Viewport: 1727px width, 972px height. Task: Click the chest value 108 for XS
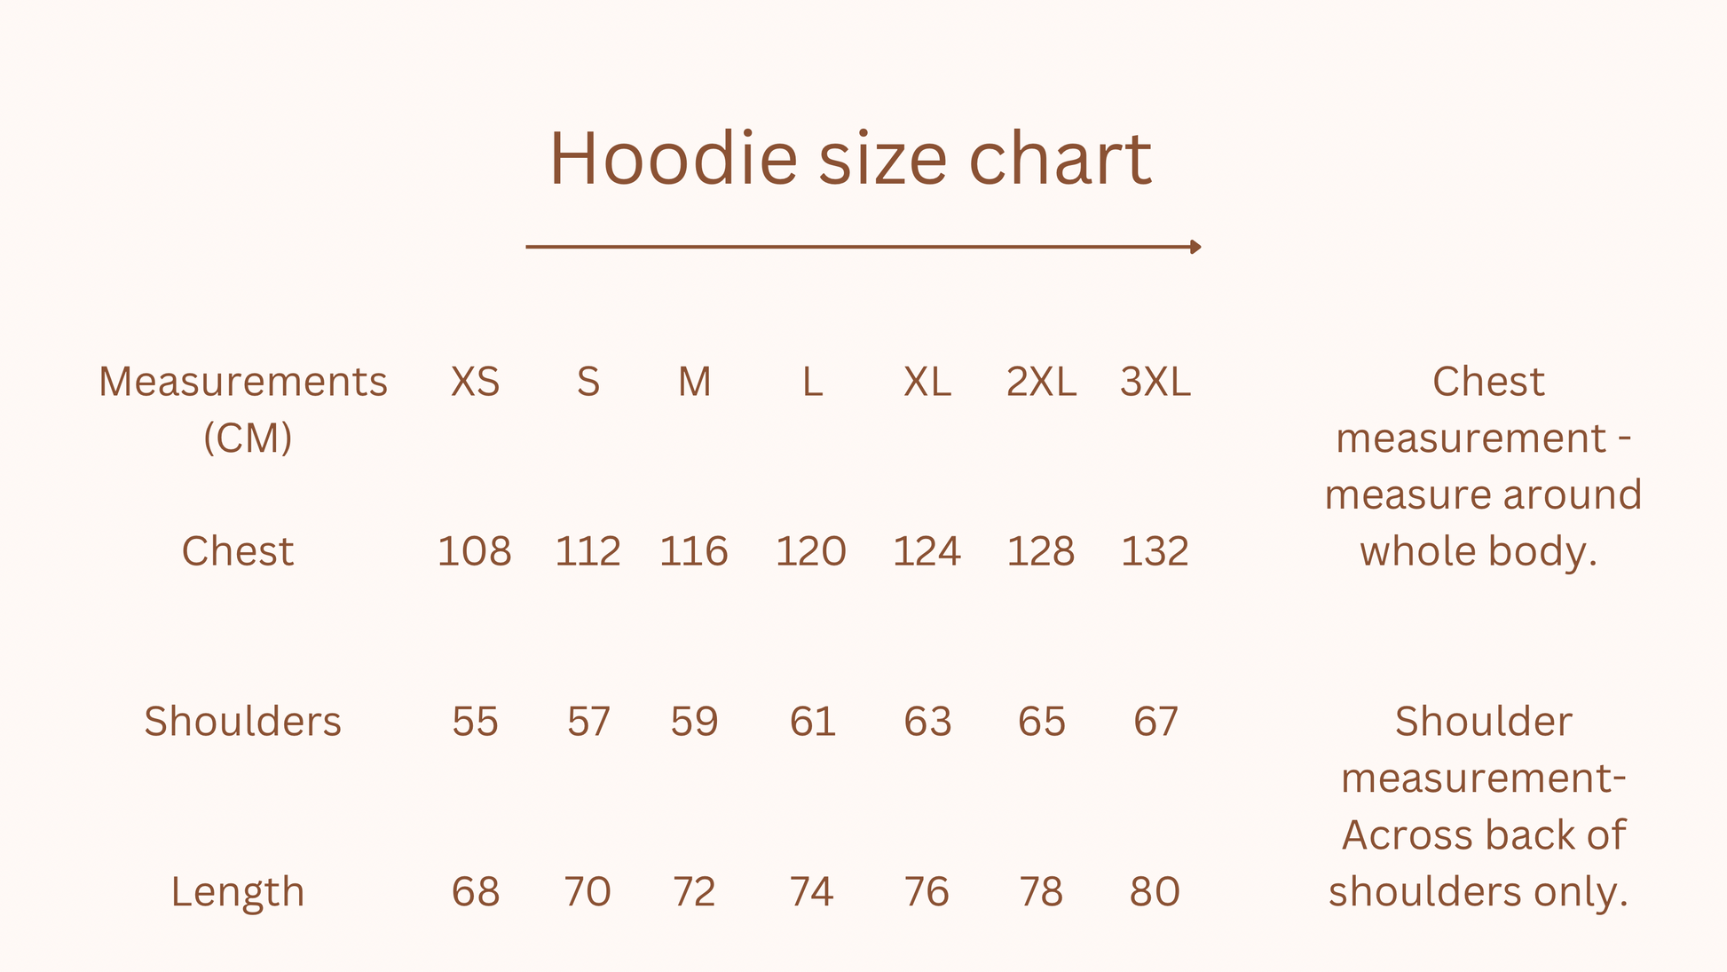coord(474,551)
